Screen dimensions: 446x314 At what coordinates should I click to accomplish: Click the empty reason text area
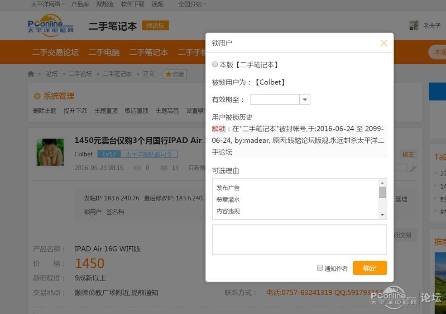(x=299, y=239)
